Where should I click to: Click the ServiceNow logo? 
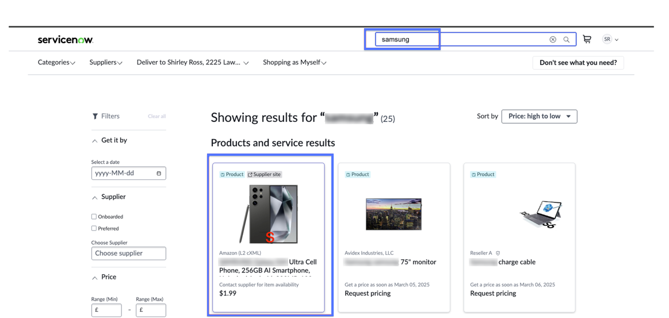(x=65, y=40)
